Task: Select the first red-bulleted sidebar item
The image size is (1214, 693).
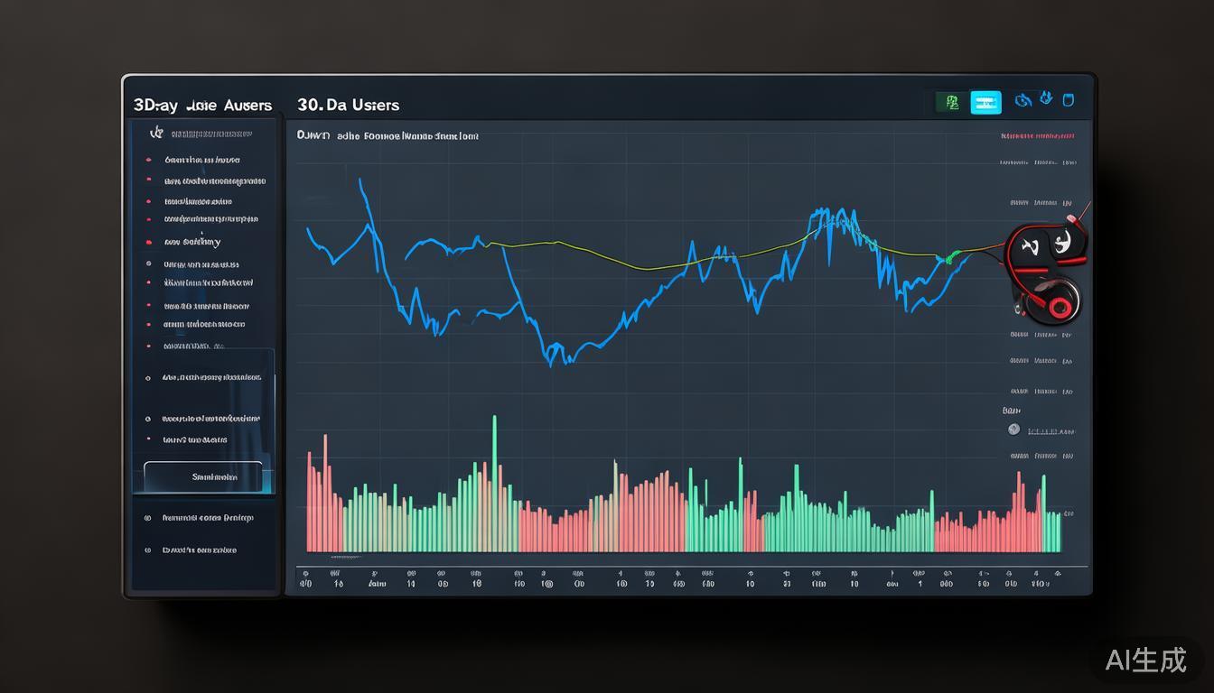Action: click(x=201, y=160)
